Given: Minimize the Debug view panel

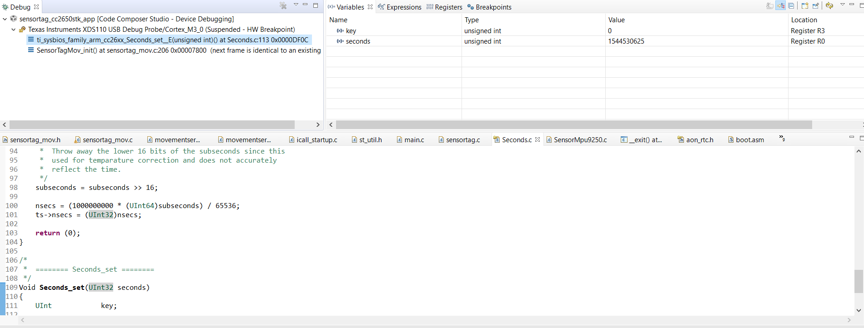Looking at the screenshot, I should tap(306, 5).
